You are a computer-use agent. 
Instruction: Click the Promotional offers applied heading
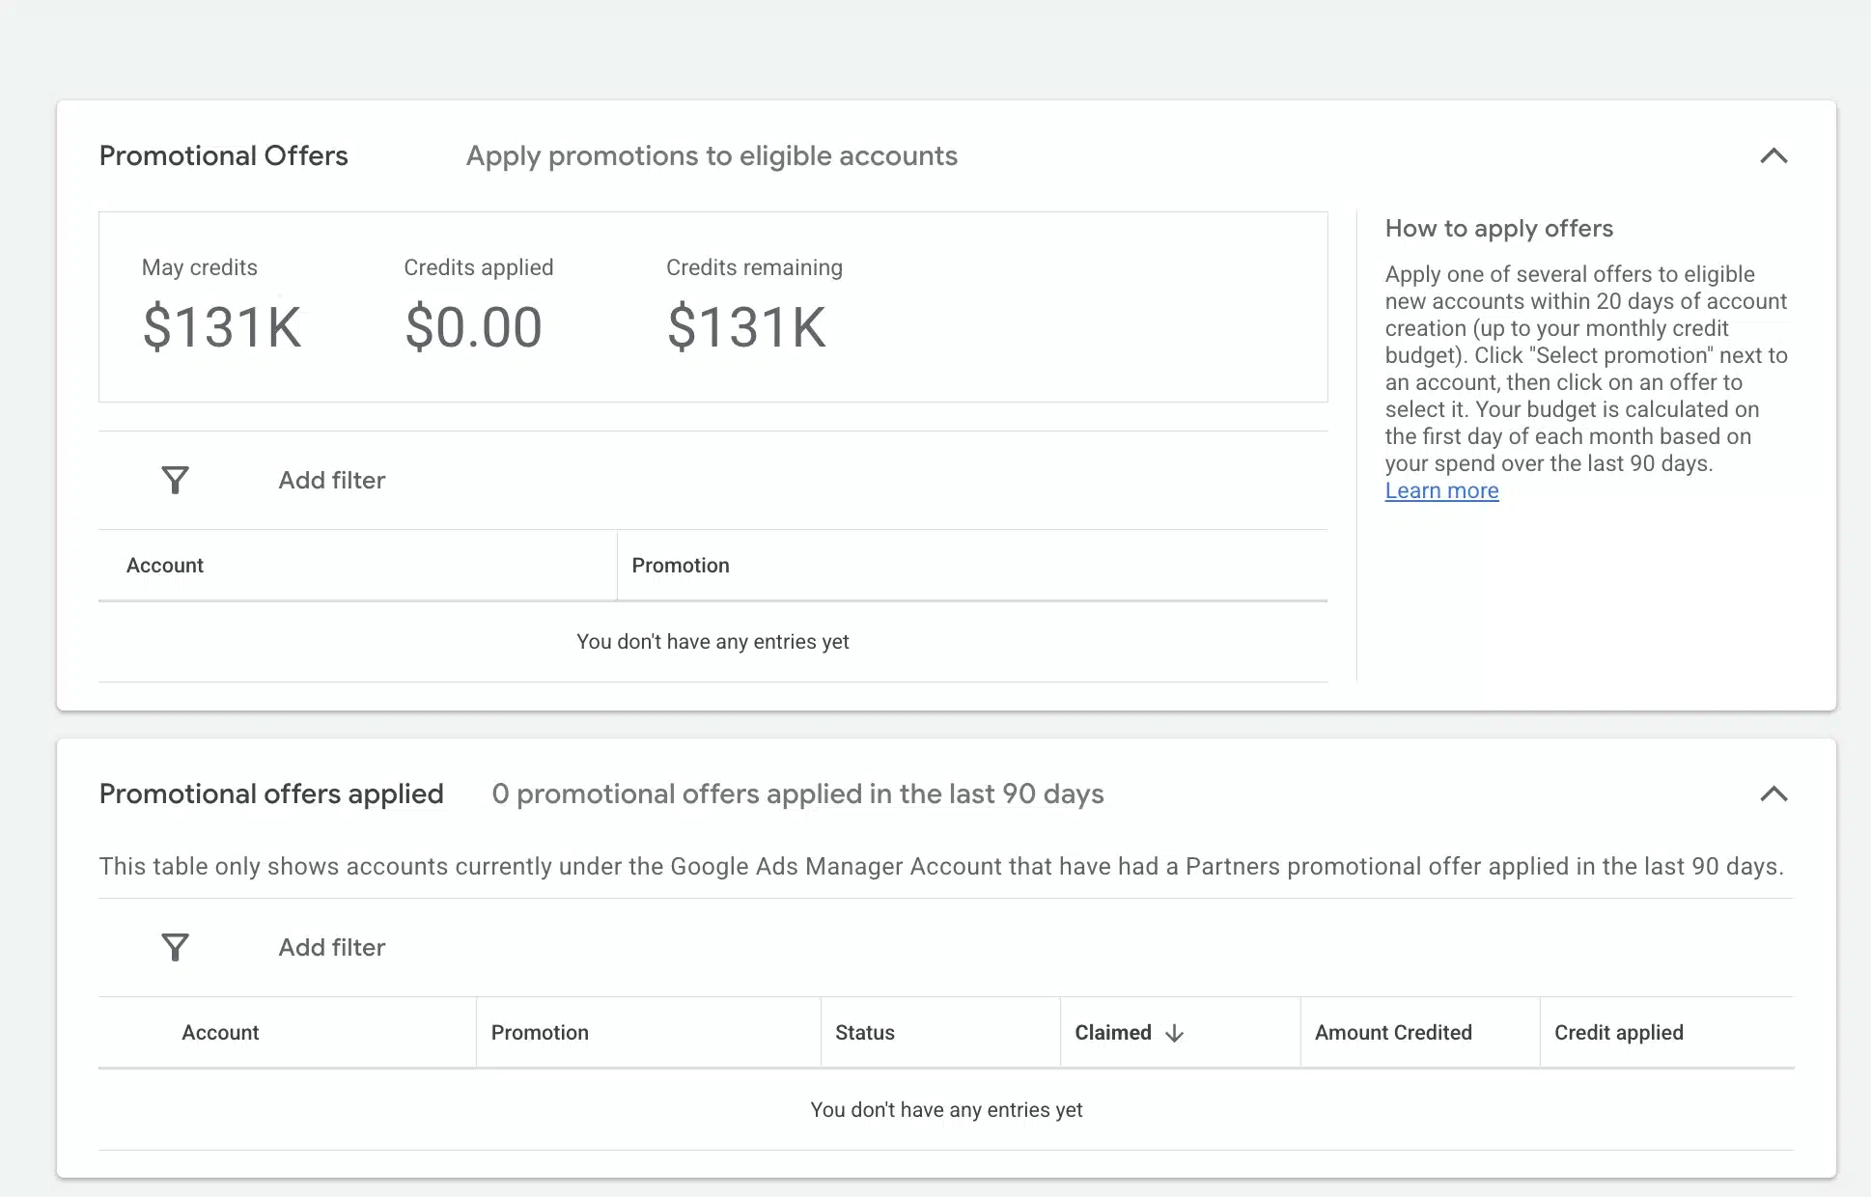[271, 793]
